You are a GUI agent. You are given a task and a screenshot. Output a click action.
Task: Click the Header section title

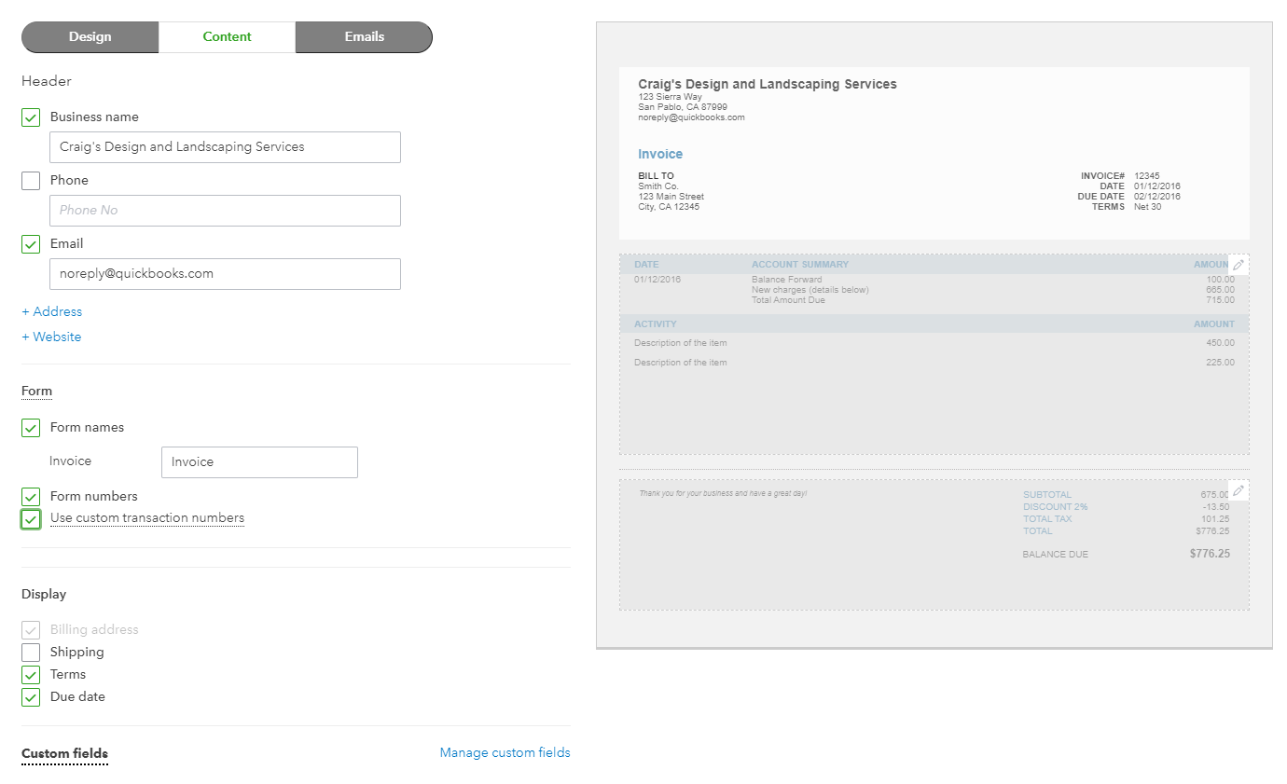pos(47,81)
